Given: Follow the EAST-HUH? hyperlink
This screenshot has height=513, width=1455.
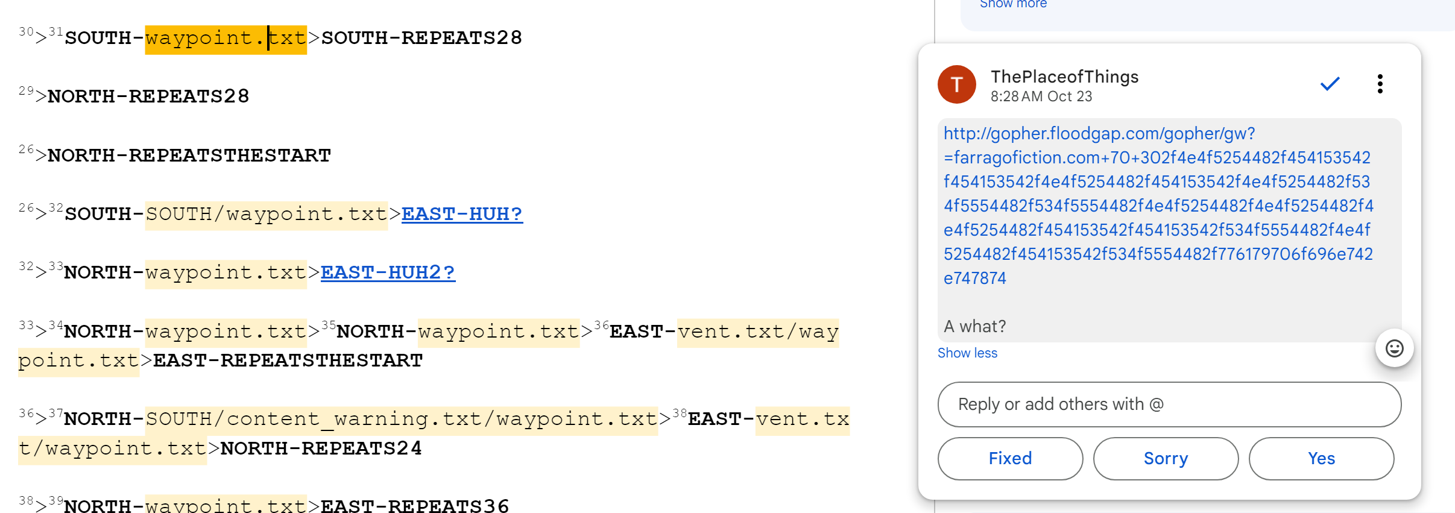Looking at the screenshot, I should 462,214.
